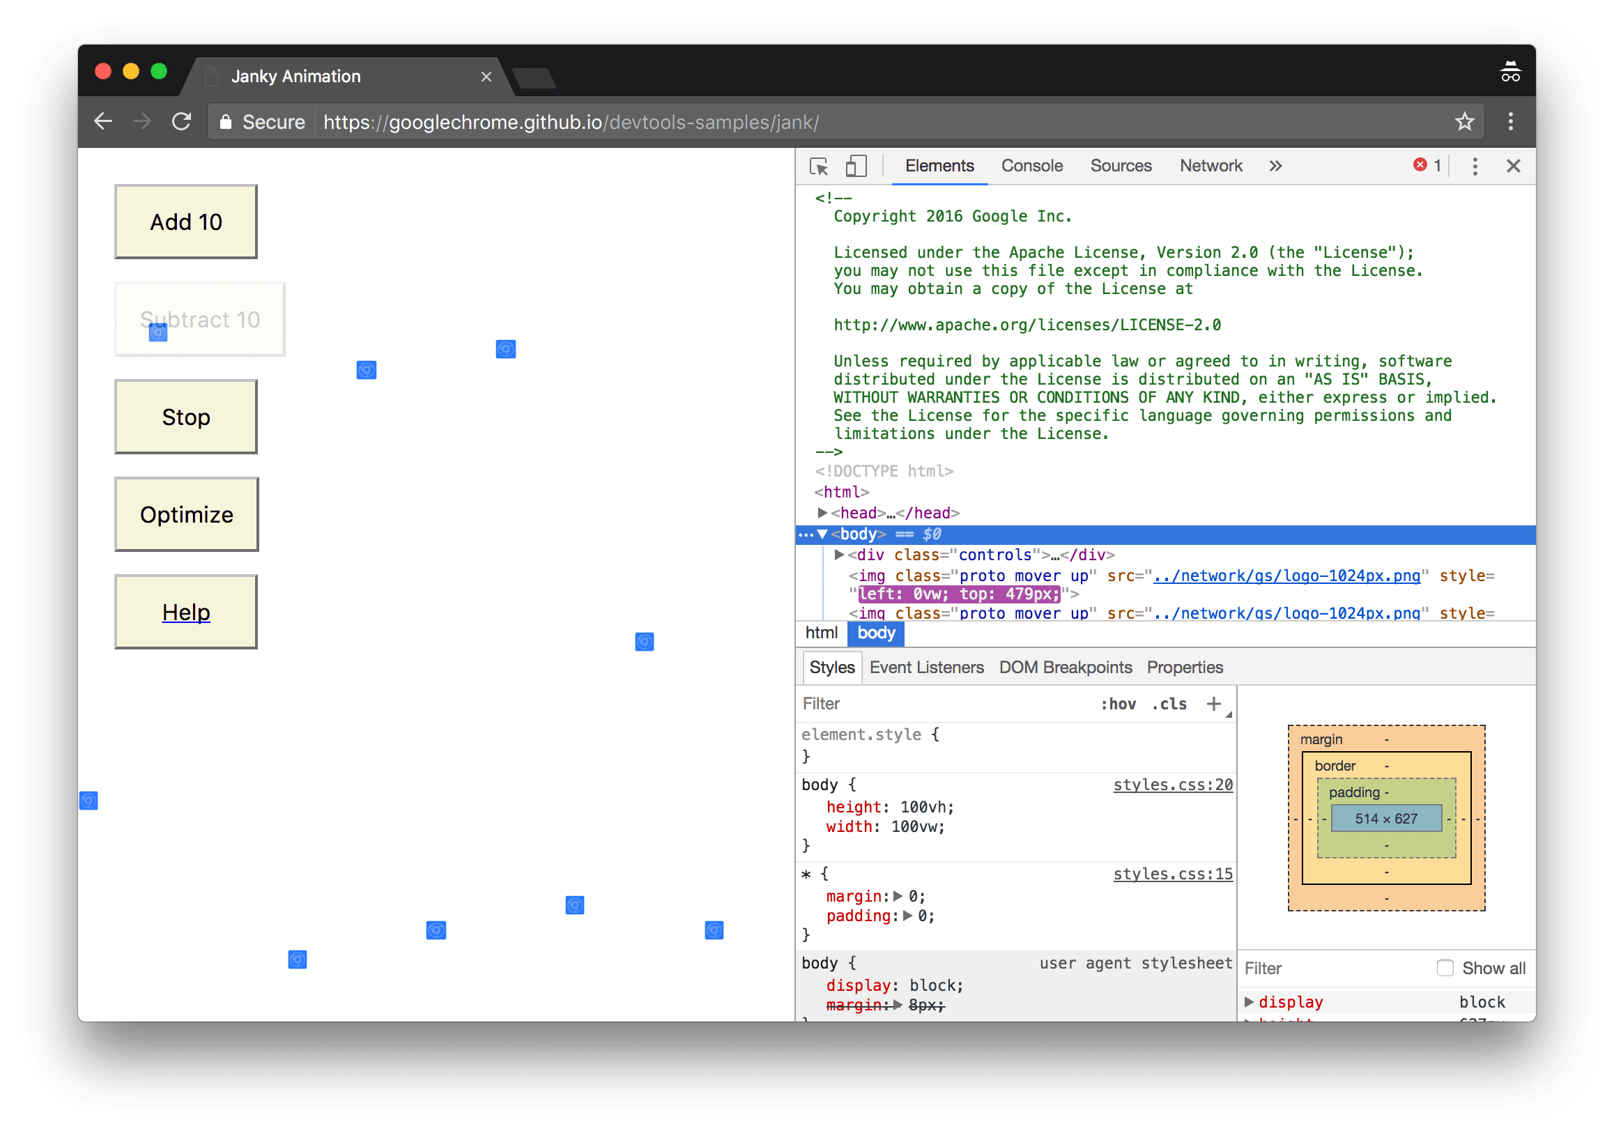Viewport: 1614px width, 1133px height.
Task: Click the device toolbar toggle icon
Action: (855, 166)
